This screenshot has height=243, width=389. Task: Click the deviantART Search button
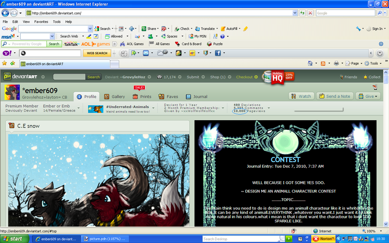93,77
